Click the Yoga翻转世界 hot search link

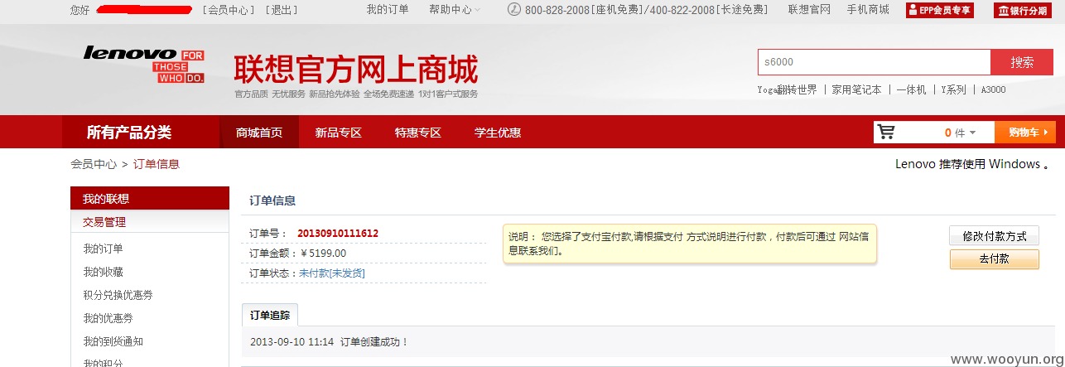787,89
